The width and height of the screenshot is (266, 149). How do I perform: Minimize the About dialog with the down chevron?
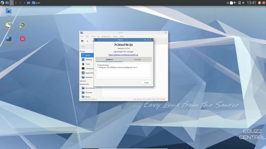pyautogui.click(x=145, y=40)
